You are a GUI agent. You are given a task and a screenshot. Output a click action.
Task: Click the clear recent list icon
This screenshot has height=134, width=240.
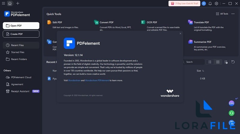pos(226,62)
